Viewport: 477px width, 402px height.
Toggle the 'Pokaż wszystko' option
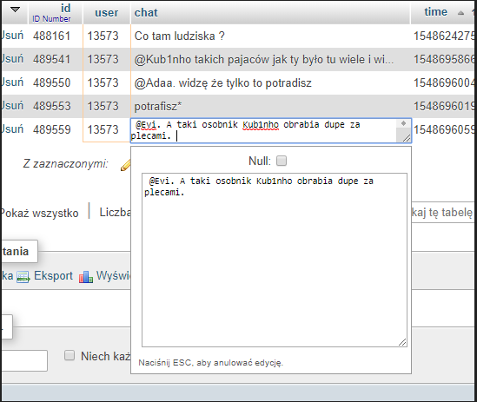click(39, 213)
